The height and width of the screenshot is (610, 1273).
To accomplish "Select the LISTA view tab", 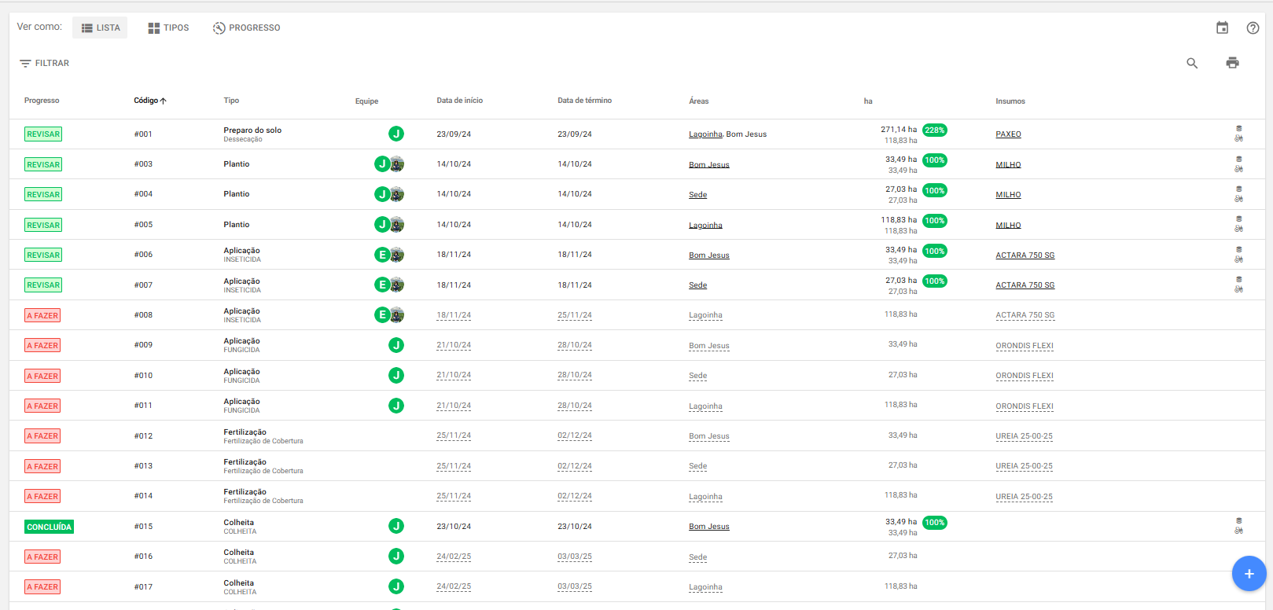I will (100, 28).
